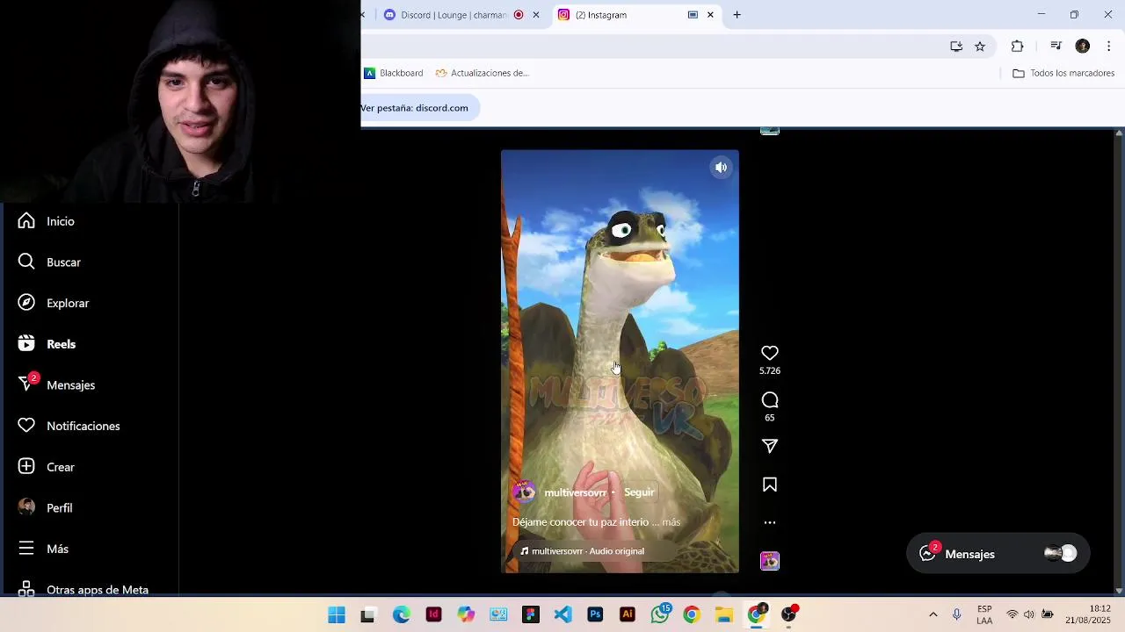The image size is (1125, 632).
Task: Click Seguir to follow multiversovrr
Action: [639, 492]
